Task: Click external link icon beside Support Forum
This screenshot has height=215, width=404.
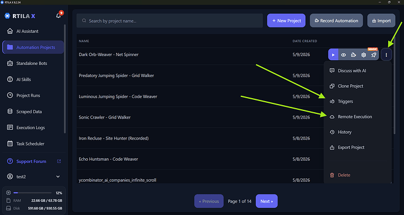Action: [x=59, y=161]
